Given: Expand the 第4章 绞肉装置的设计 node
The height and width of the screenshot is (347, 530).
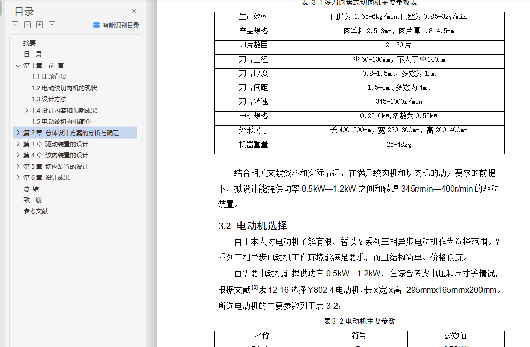Looking at the screenshot, I should point(18,155).
